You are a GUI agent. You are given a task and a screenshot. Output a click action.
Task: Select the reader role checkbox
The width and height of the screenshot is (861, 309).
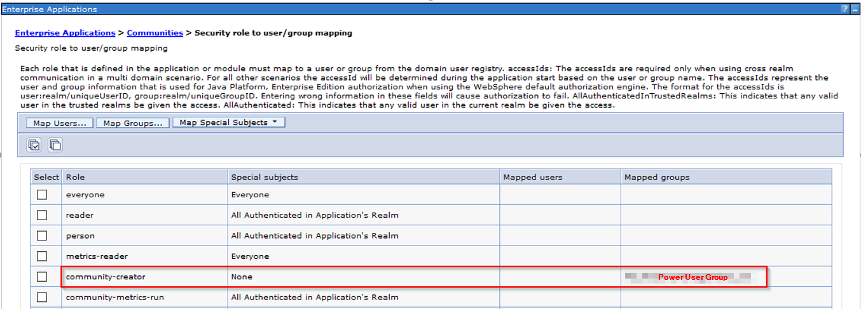tap(42, 215)
